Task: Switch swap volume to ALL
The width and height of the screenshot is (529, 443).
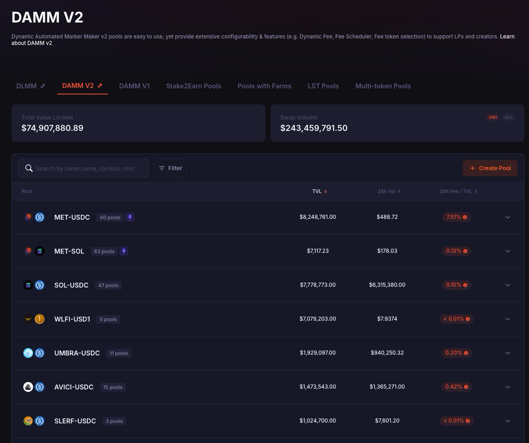Action: (508, 117)
